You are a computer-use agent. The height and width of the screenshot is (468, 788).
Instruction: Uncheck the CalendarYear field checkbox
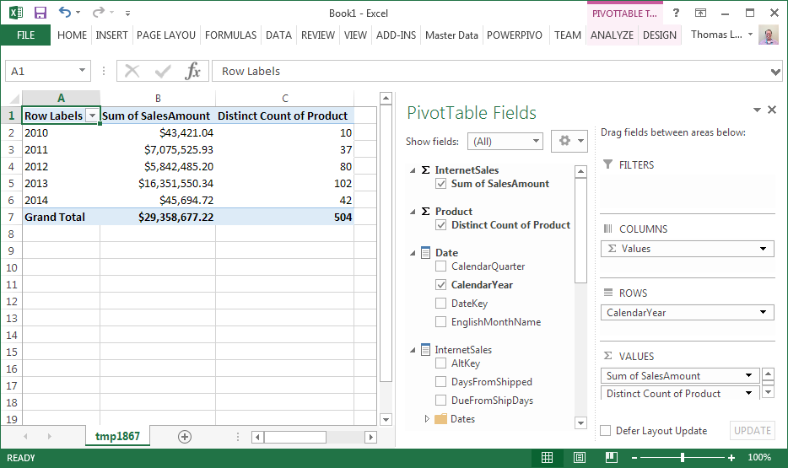[x=441, y=285]
